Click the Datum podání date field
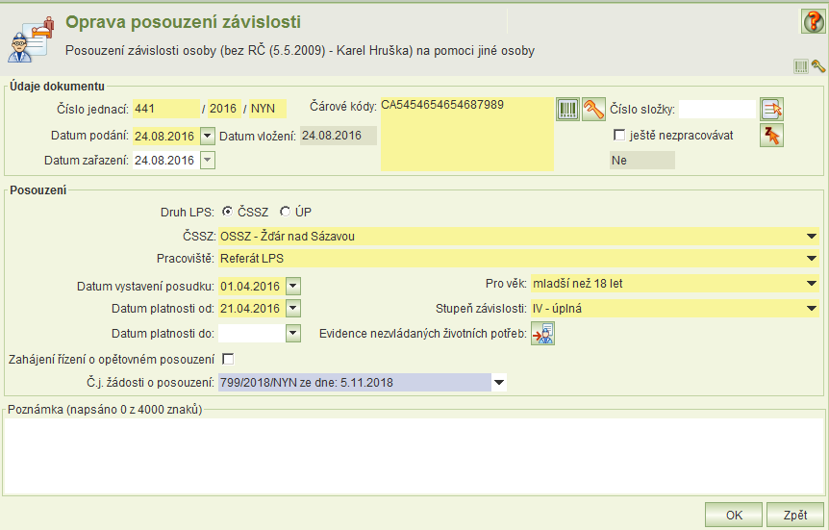829x530 pixels. tap(166, 136)
